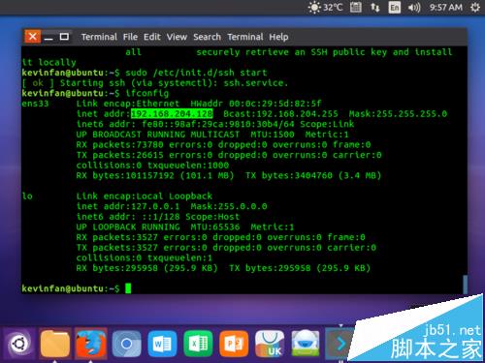485x363 pixels.
Task: Open the Help menu
Action: [278, 37]
